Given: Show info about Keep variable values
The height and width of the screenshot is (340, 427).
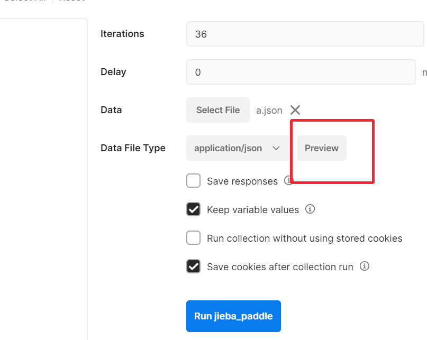Looking at the screenshot, I should click(310, 209).
